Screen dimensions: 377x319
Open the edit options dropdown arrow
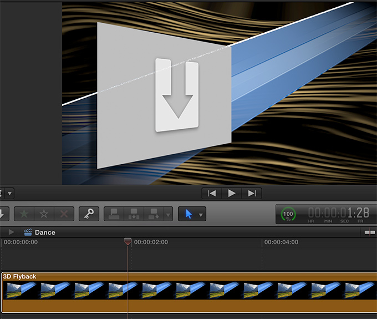tap(167, 214)
